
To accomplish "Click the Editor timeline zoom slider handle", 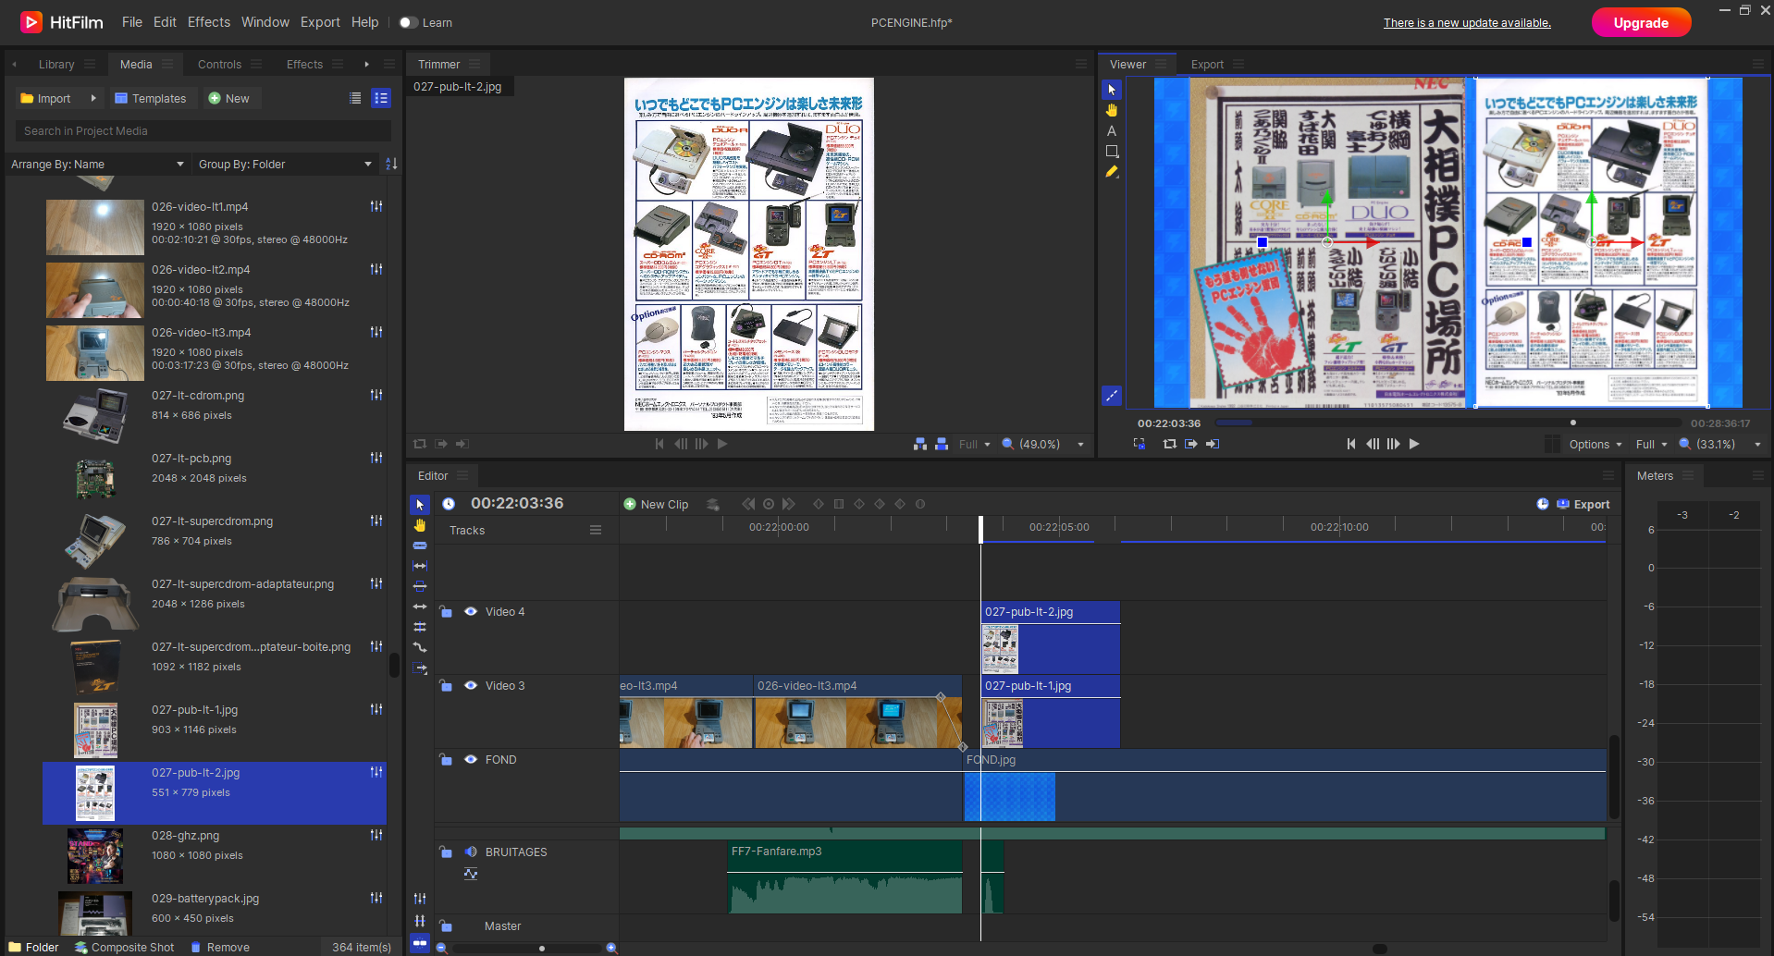I will coord(541,948).
